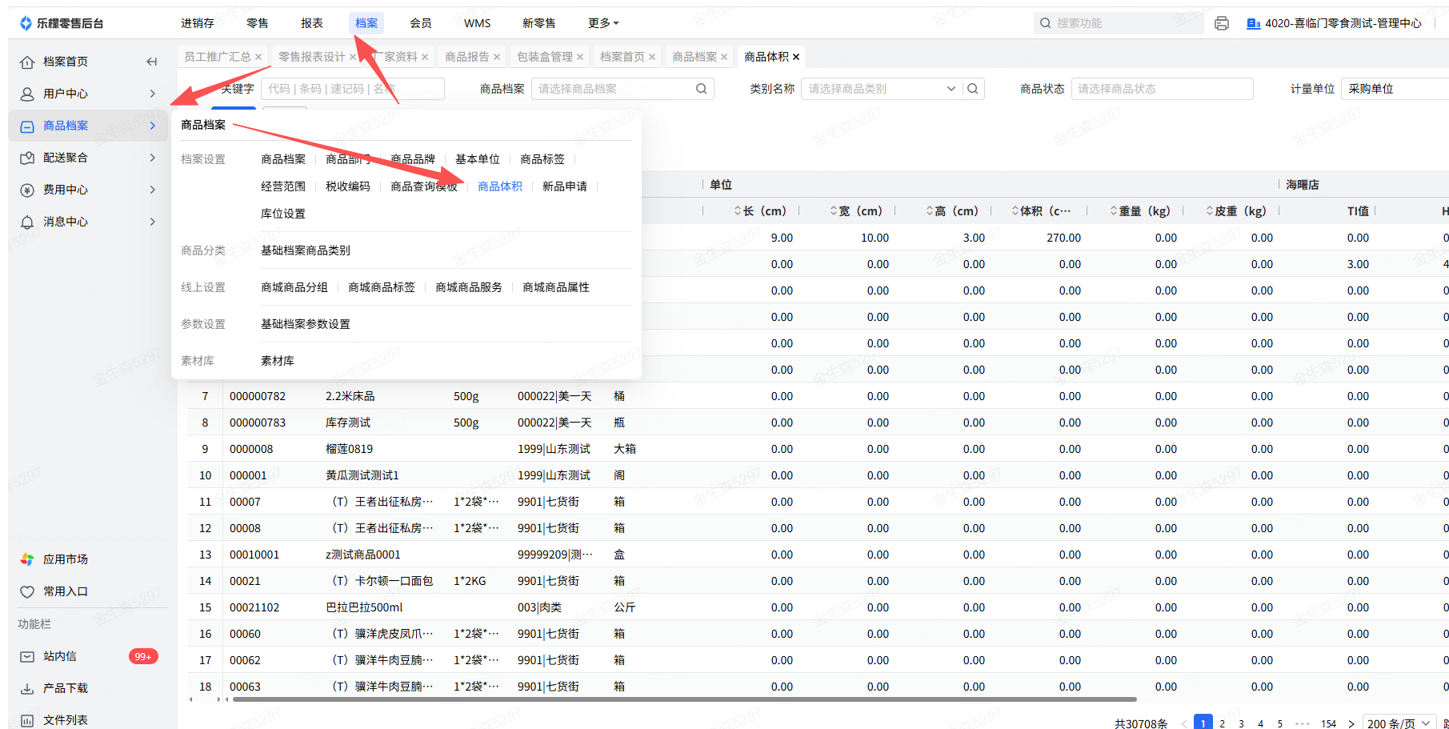Image resolution: width=1449 pixels, height=729 pixels.
Task: Jump to last page 154
Action: coord(1329,723)
